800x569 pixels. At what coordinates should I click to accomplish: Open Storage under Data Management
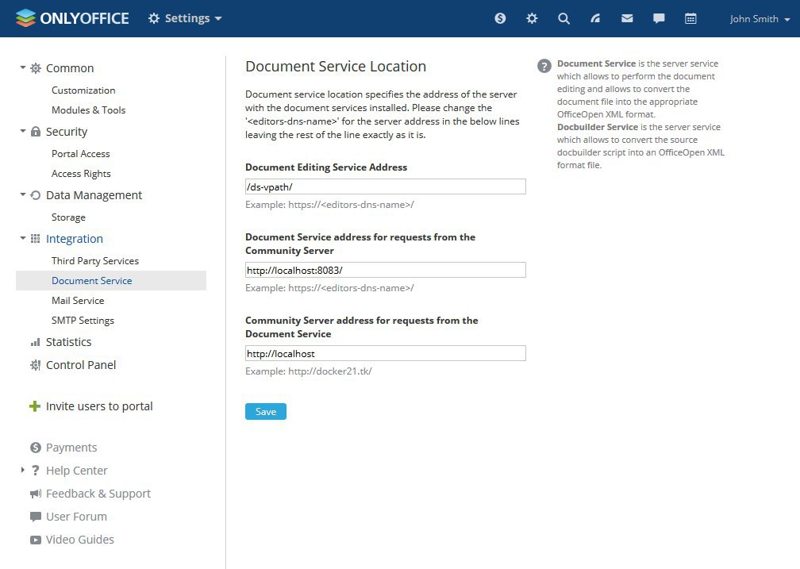point(68,217)
